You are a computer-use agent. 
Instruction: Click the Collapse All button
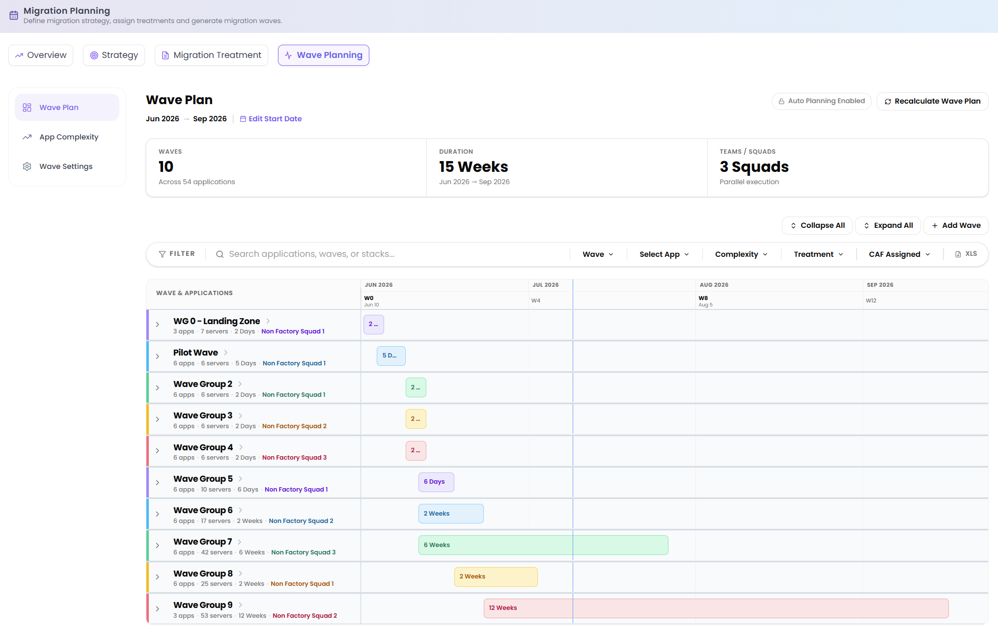pyautogui.click(x=817, y=226)
